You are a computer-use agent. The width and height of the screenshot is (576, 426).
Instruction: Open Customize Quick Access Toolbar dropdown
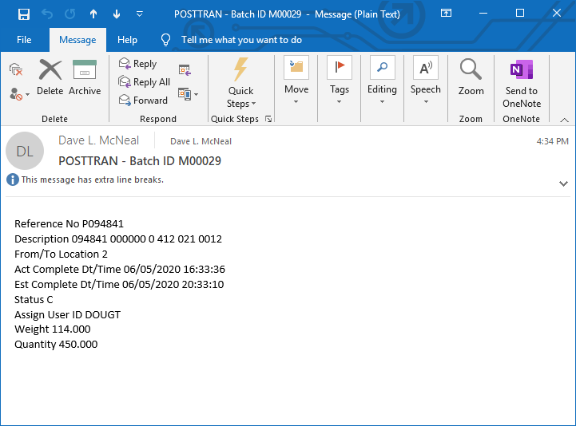point(140,14)
